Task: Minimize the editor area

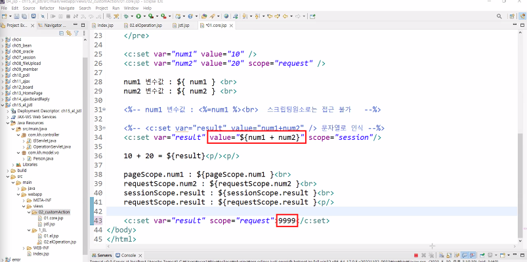Action: click(515, 25)
